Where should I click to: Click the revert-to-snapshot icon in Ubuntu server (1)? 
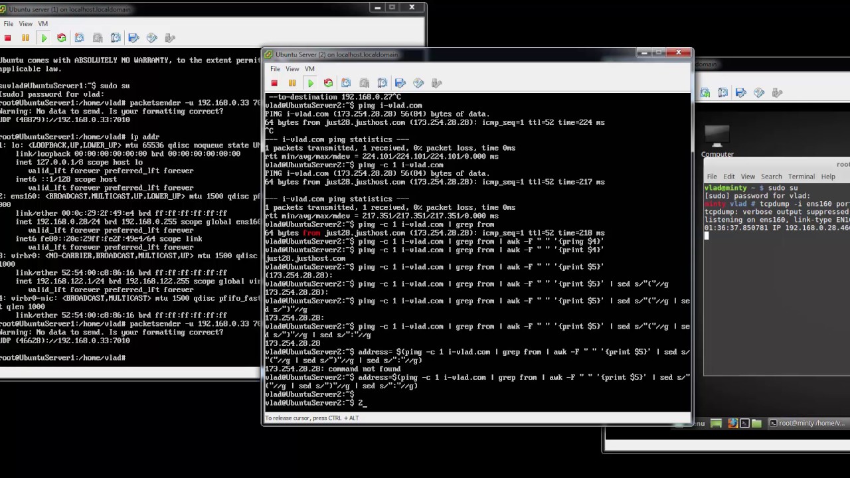(x=98, y=38)
